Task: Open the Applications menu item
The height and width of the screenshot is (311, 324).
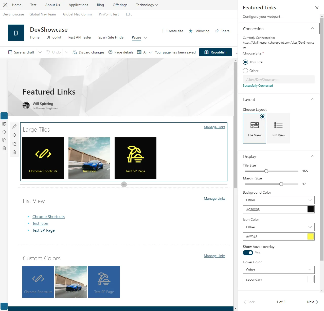Action: pos(78,5)
